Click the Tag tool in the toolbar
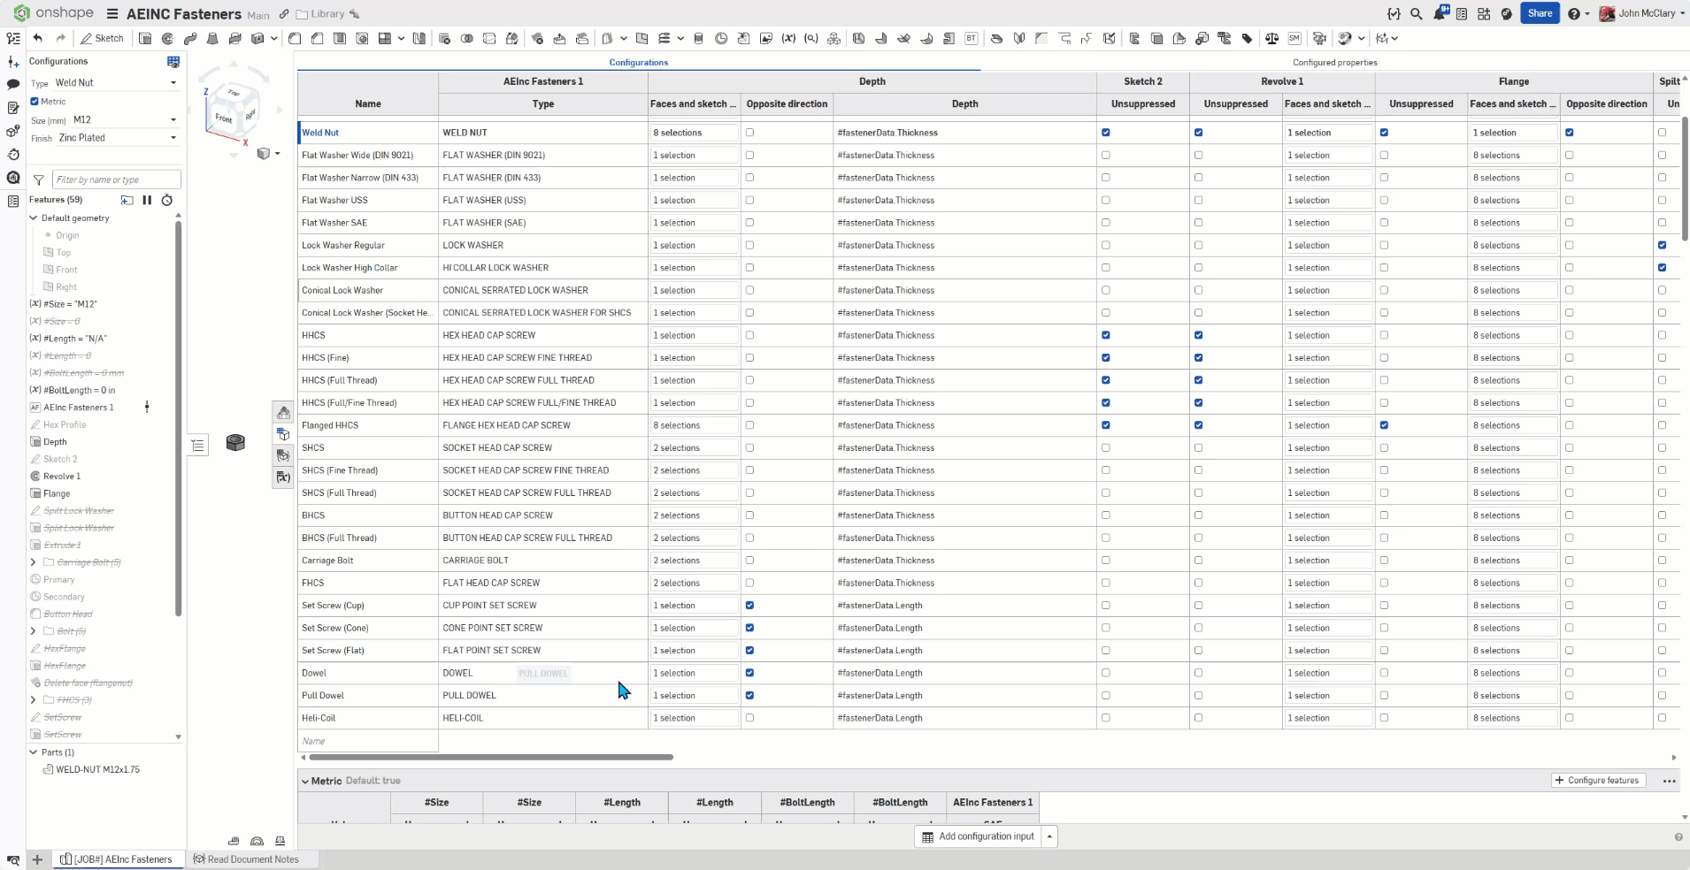Viewport: 1690px width, 870px height. click(x=1247, y=38)
